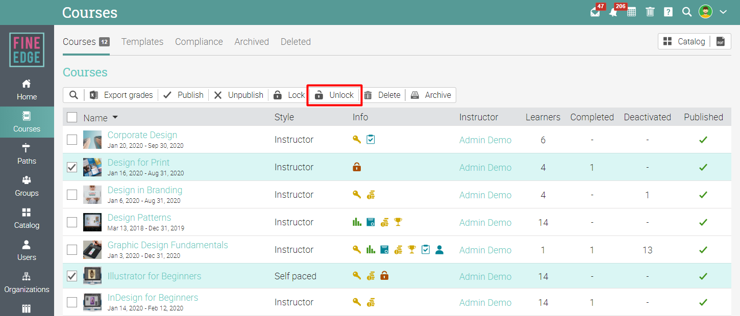
Task: Switch to the Templates tab
Action: [x=142, y=42]
